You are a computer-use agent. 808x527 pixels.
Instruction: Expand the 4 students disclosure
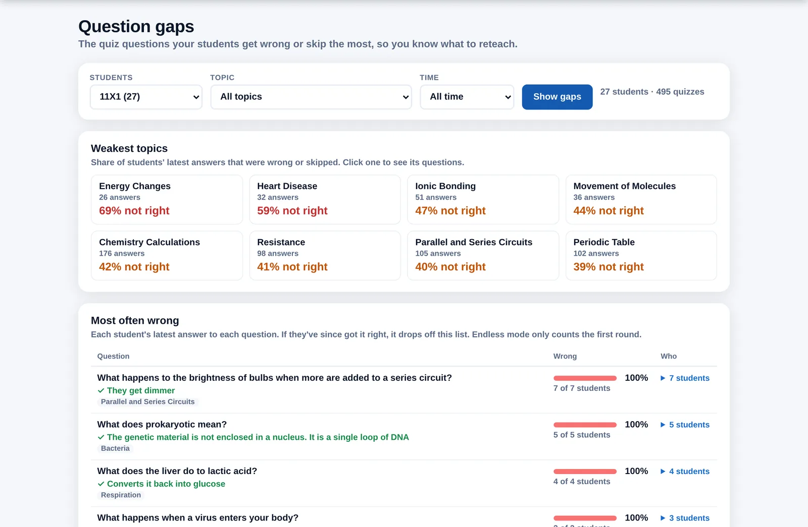[685, 472]
